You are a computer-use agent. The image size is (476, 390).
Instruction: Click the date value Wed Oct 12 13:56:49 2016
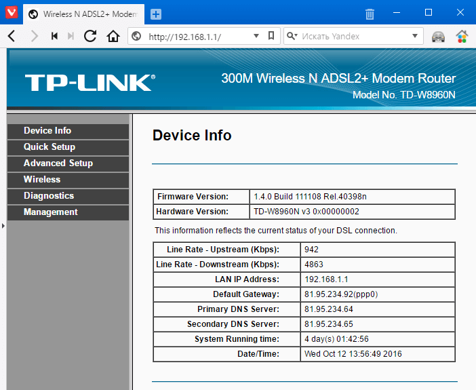tap(353, 354)
